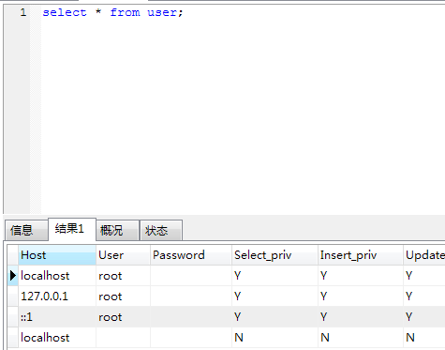Click the Select_priv column header
The width and height of the screenshot is (445, 350).
(274, 255)
